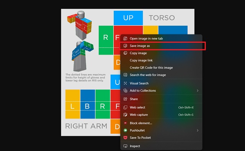
Task: Click the Inspect icon
Action: [125, 146]
